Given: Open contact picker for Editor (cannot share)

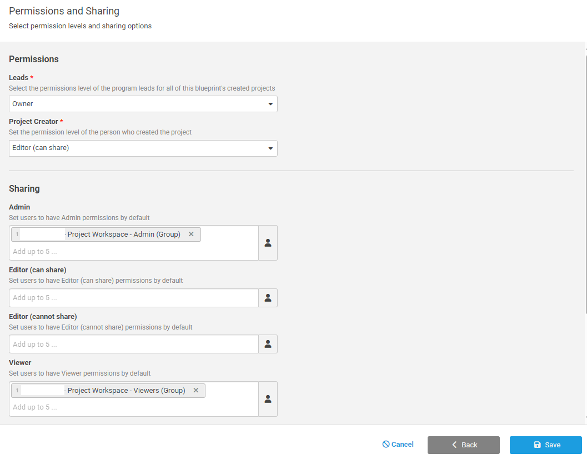Looking at the screenshot, I should point(268,344).
